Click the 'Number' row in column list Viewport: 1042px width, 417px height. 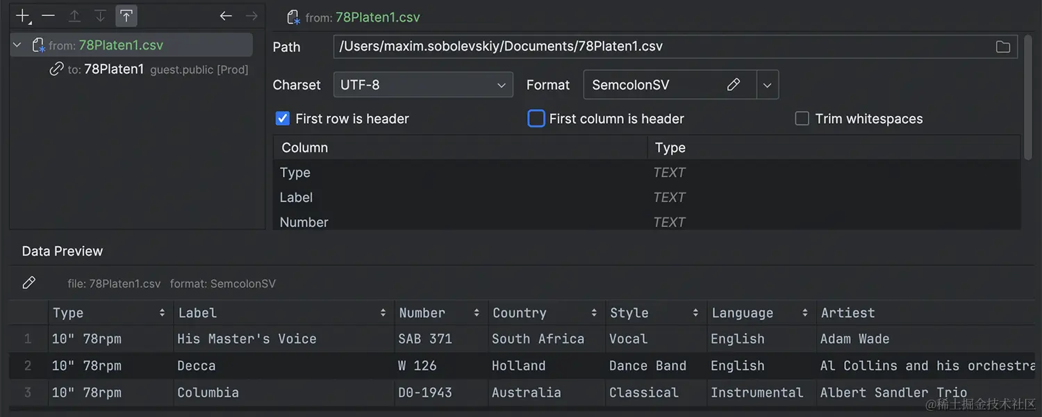click(x=647, y=221)
